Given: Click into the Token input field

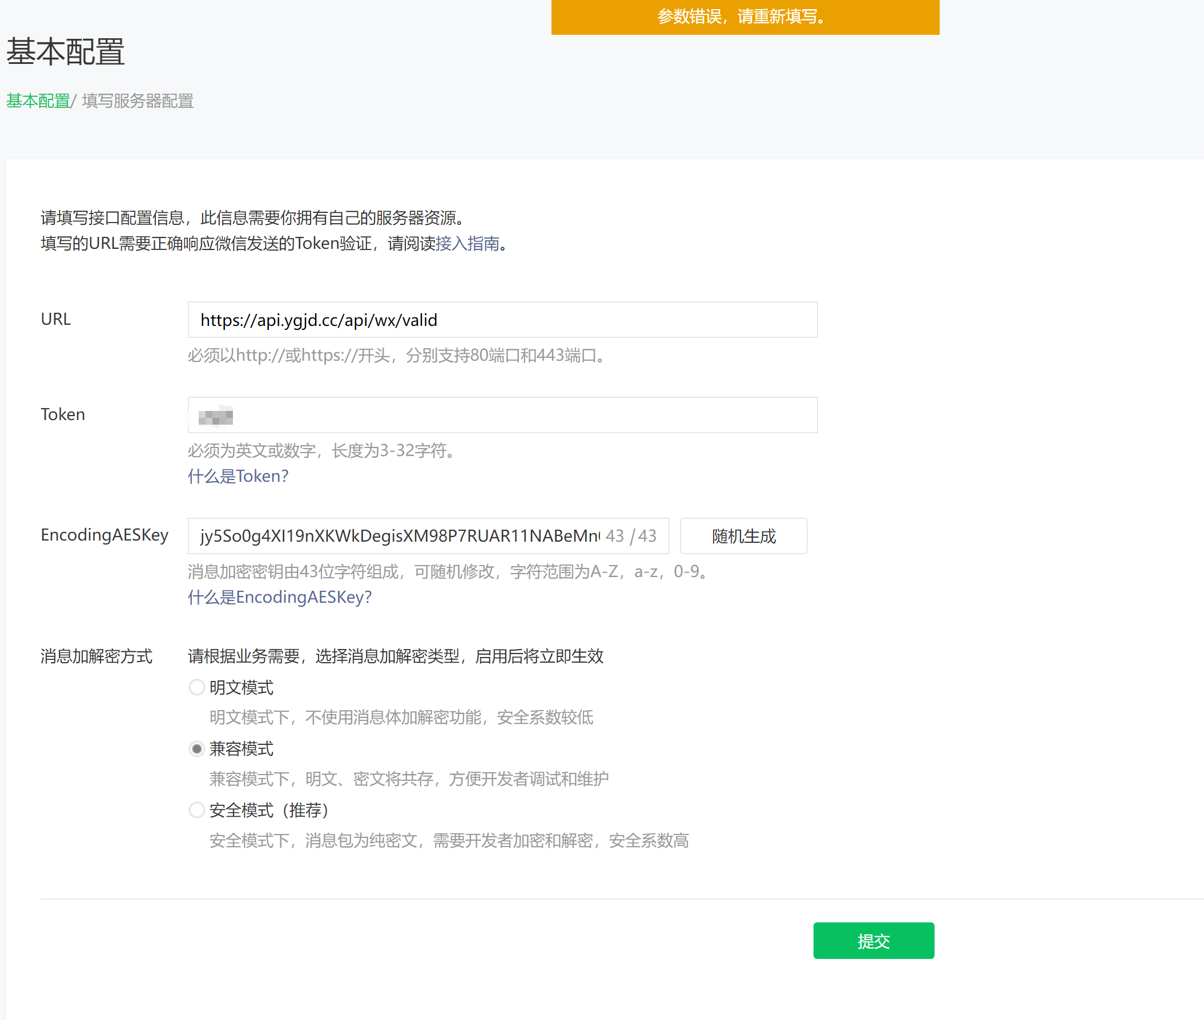Looking at the screenshot, I should coord(502,415).
